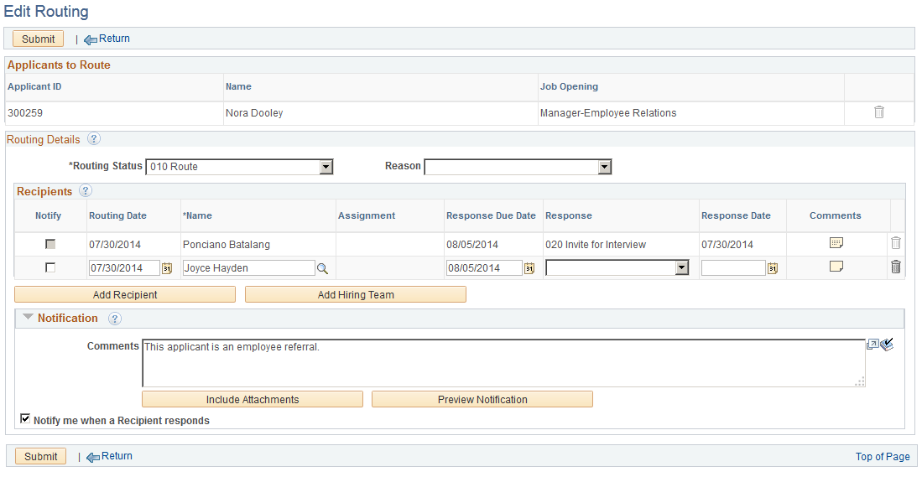Open Routing Status dropdown
The height and width of the screenshot is (477, 922).
tap(239, 167)
